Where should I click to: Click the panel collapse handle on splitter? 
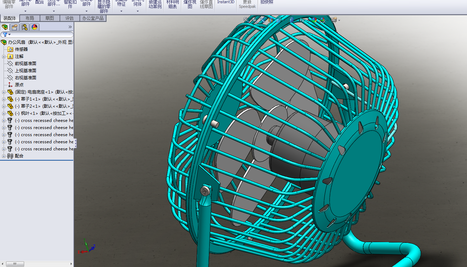click(x=75, y=143)
